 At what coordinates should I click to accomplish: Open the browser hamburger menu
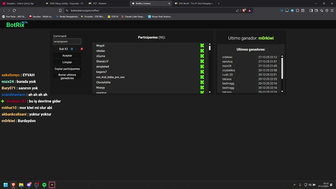pyautogui.click(x=332, y=10)
